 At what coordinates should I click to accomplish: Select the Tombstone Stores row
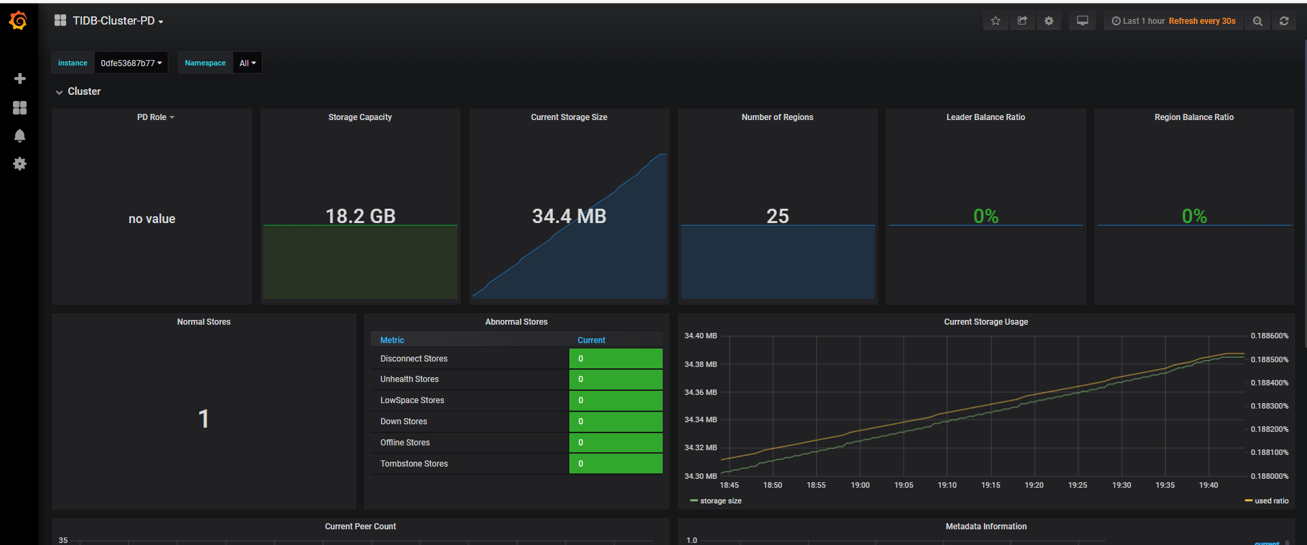pyautogui.click(x=517, y=464)
